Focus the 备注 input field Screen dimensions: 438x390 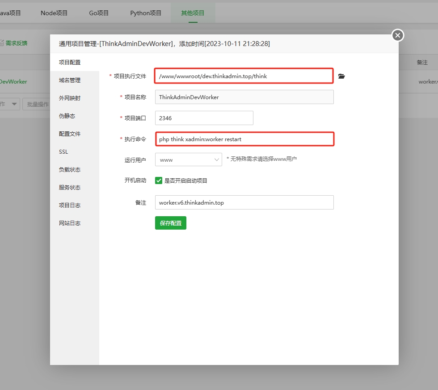click(244, 202)
